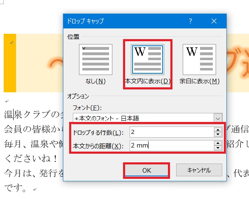This screenshot has height=199, width=249.
Task: Click the document text です。
Action: (15, 188)
